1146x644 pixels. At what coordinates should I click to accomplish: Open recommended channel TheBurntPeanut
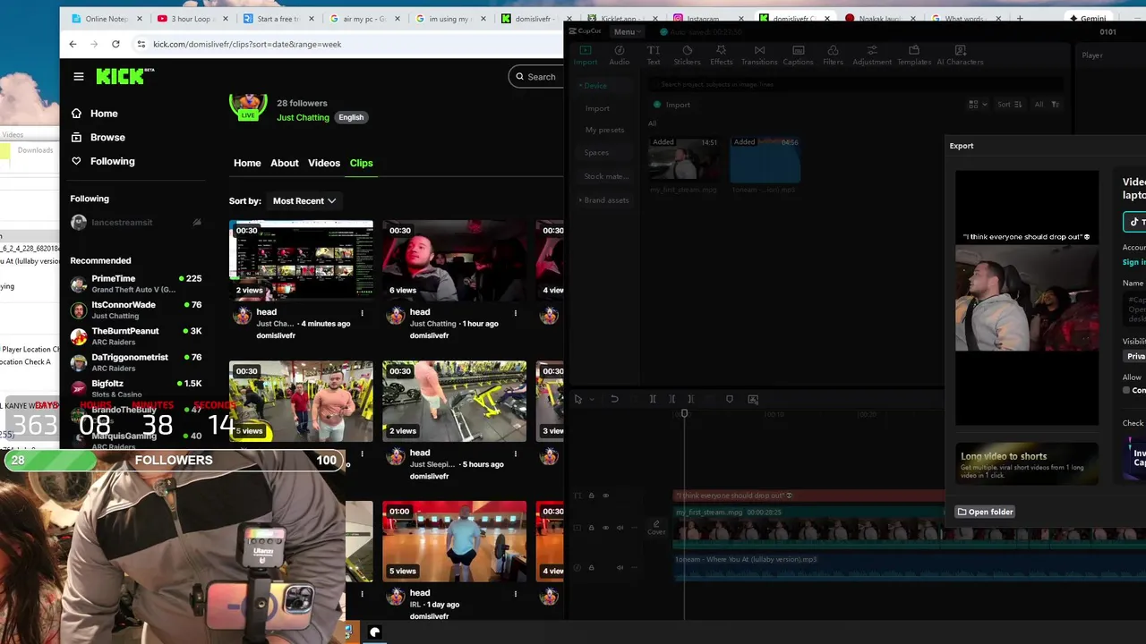coord(136,336)
